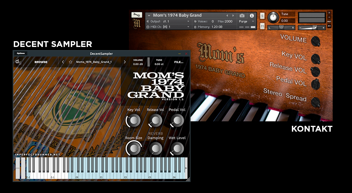Go to previous preset in DecentSampler
Viewport: 352px width, 193px height.
click(63, 62)
